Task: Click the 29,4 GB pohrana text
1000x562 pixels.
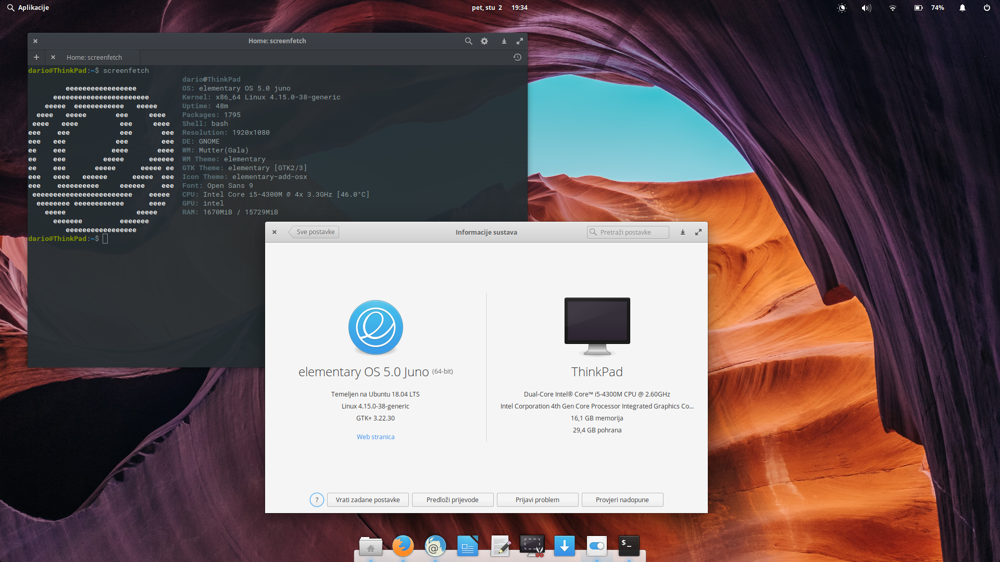Action: [597, 430]
